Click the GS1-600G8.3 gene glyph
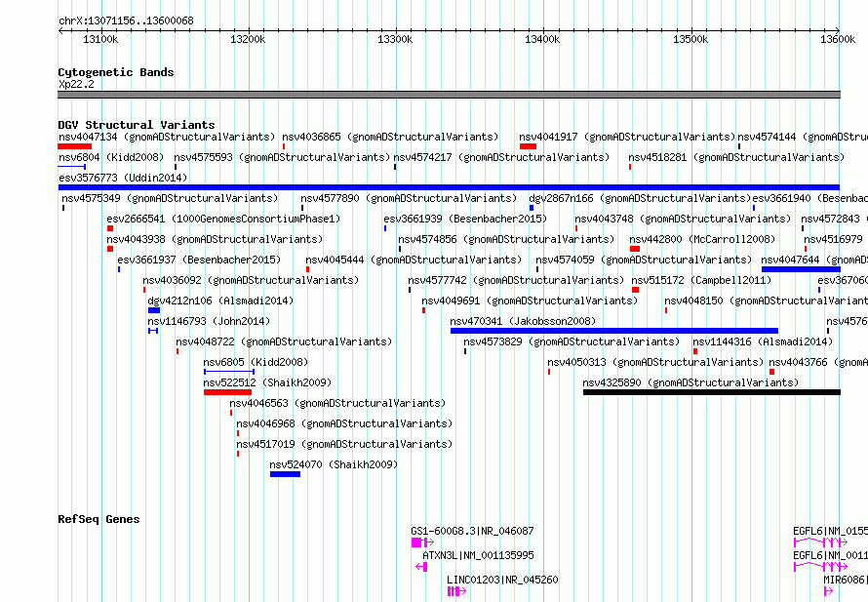868x602 pixels. [x=422, y=542]
